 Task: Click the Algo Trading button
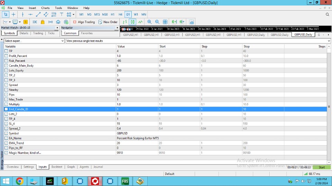[84, 22]
